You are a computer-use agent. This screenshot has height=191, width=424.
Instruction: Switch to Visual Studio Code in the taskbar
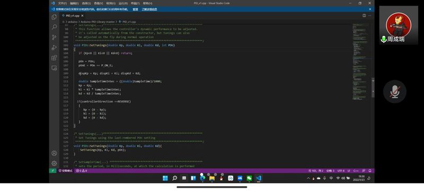(x=259, y=178)
